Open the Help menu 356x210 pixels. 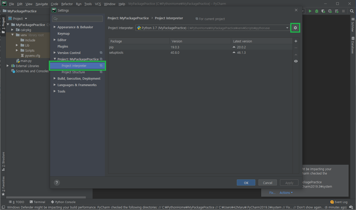tap(122, 4)
